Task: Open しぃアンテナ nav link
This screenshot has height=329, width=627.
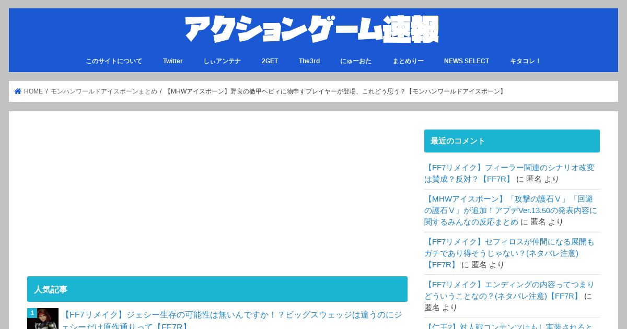Action: click(222, 61)
